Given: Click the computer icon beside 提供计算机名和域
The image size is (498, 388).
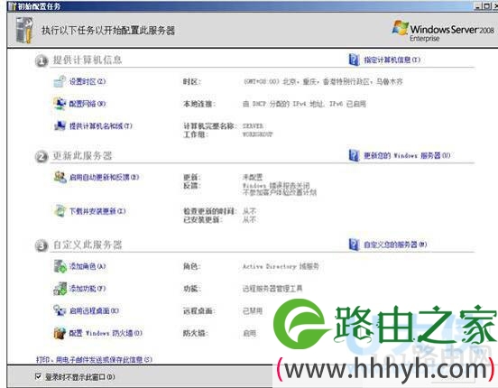Looking at the screenshot, I should tap(60, 125).
